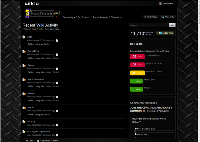Click the Wiki Activity button
The height and width of the screenshot is (142, 200).
[x=168, y=17]
